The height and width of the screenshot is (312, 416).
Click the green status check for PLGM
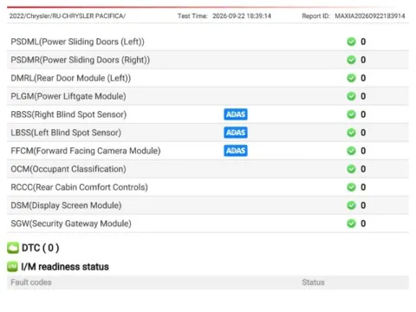[x=351, y=96]
